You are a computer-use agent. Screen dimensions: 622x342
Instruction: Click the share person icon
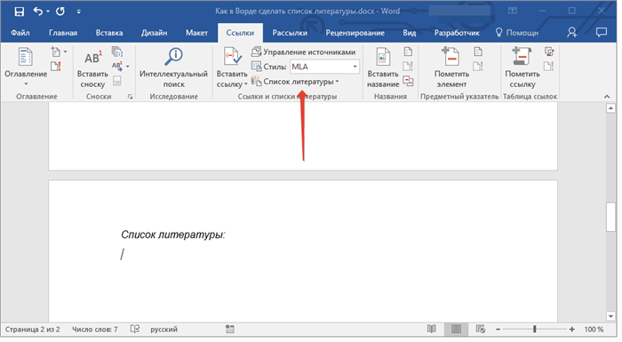tap(571, 33)
